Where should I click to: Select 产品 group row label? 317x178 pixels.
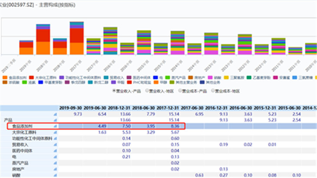8,120
